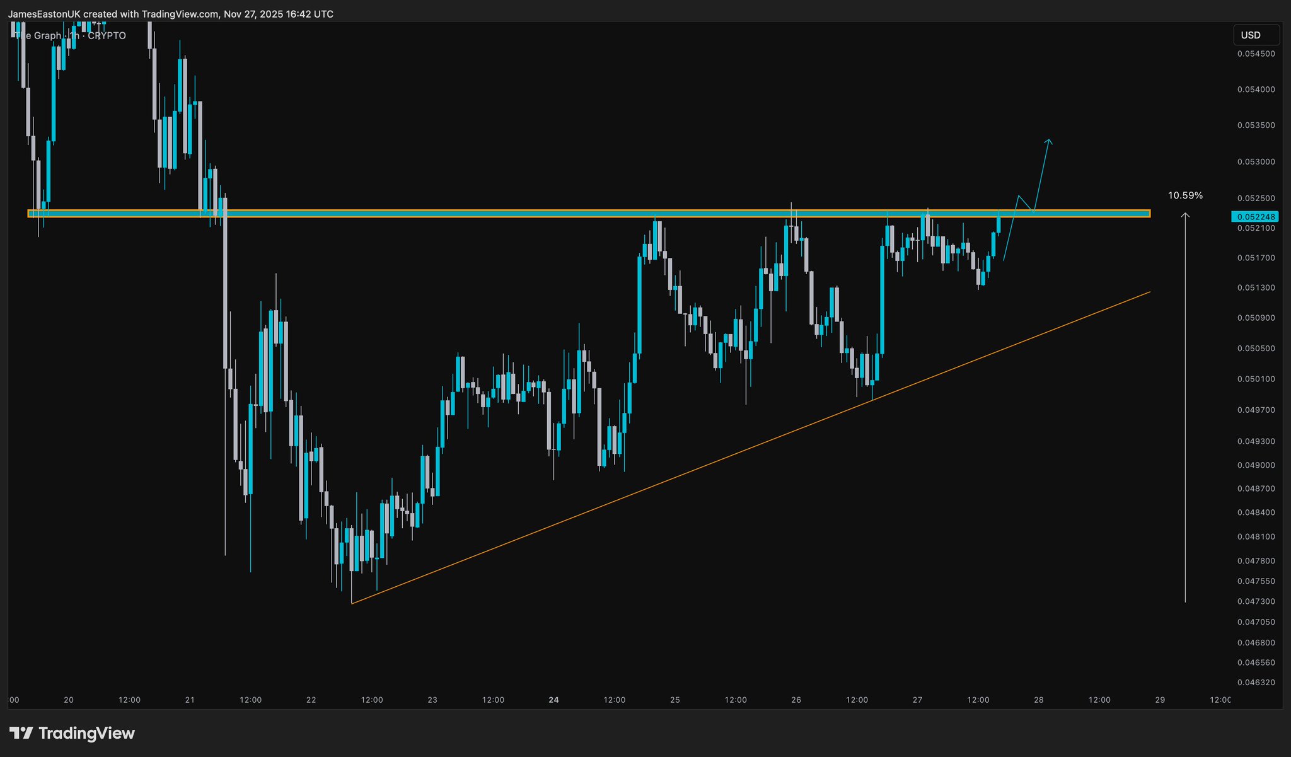Click the 0.052248 current price label
1291x757 pixels.
[x=1255, y=217]
